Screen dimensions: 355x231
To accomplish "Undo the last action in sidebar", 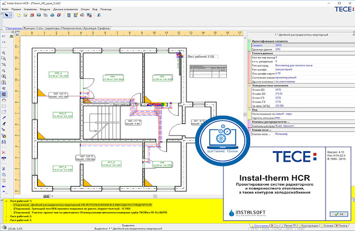I will (x=4, y=36).
